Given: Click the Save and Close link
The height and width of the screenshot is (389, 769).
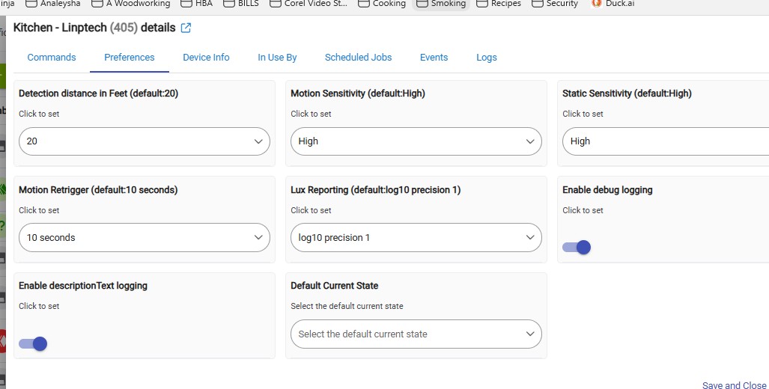Looking at the screenshot, I should pos(734,385).
